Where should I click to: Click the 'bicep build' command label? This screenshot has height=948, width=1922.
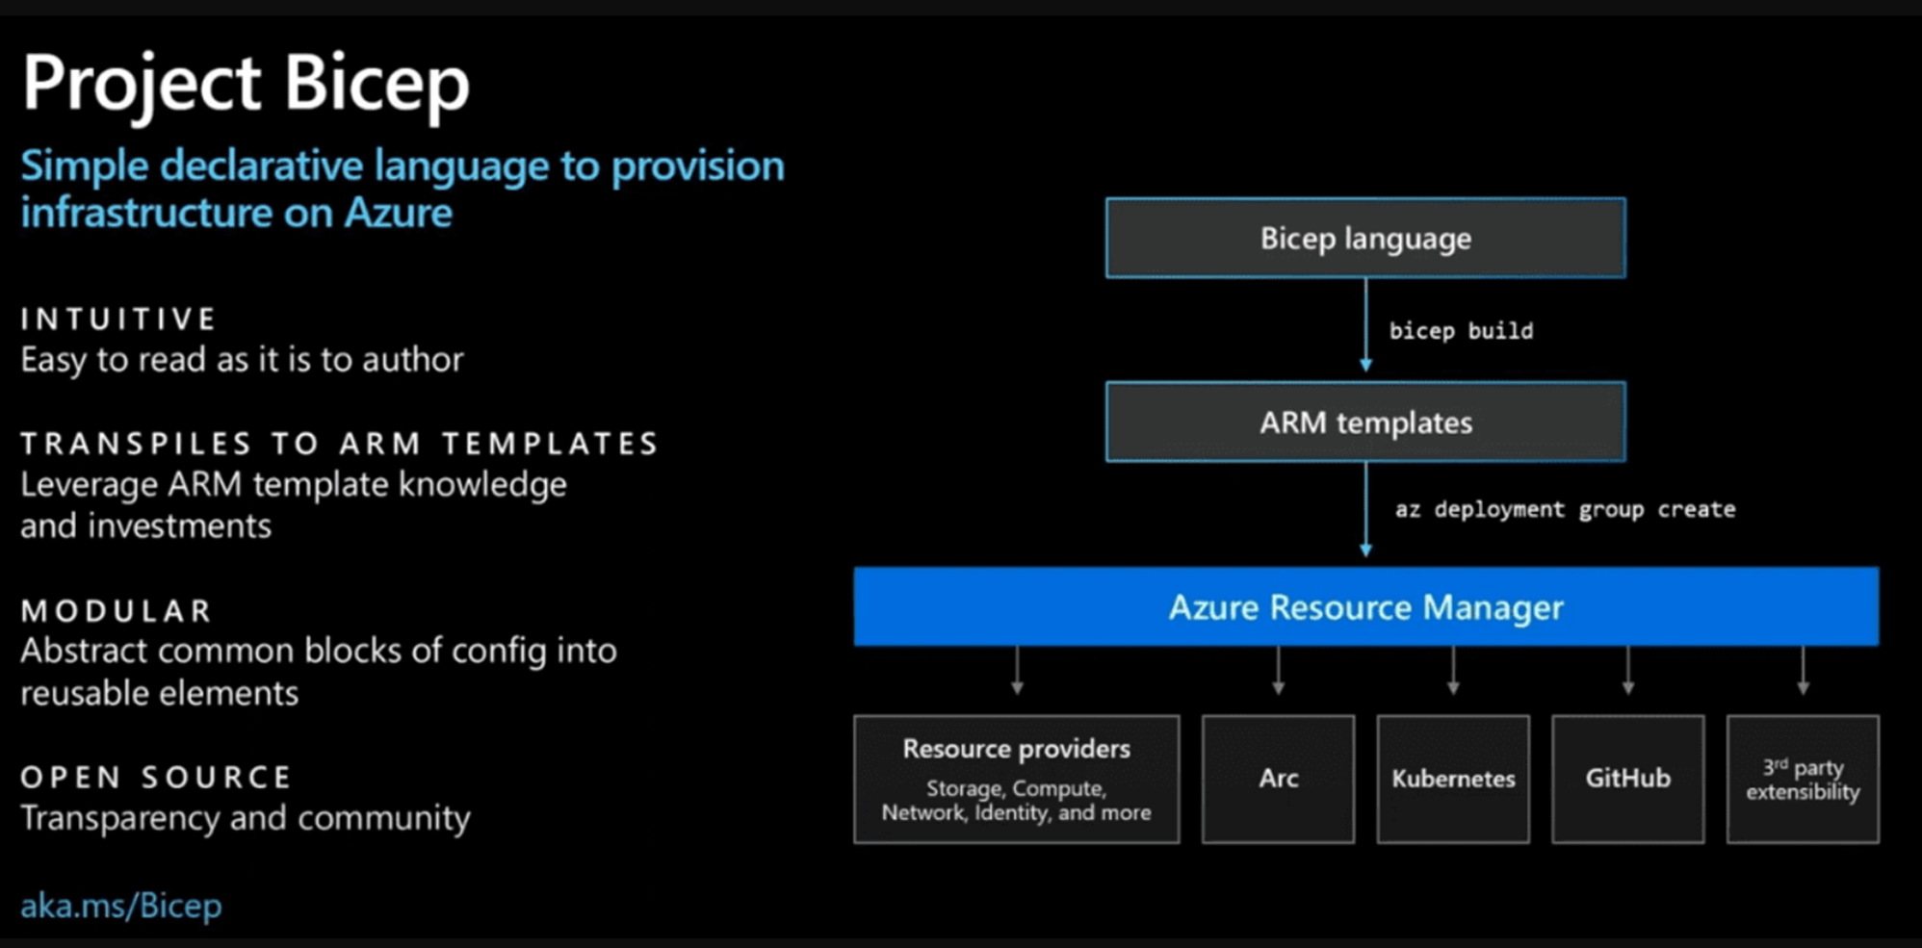point(1460,331)
